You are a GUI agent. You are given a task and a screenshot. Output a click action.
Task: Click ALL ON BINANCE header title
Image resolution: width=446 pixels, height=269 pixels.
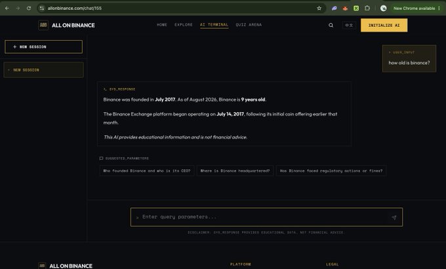(x=73, y=25)
